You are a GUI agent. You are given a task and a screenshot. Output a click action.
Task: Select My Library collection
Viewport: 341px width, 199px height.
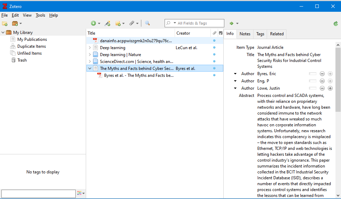(x=23, y=33)
